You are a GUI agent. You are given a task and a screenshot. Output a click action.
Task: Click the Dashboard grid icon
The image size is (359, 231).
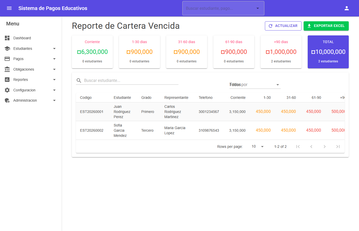(7, 38)
